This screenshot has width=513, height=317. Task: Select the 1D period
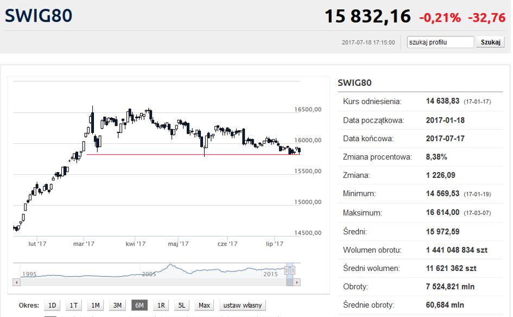click(x=52, y=305)
